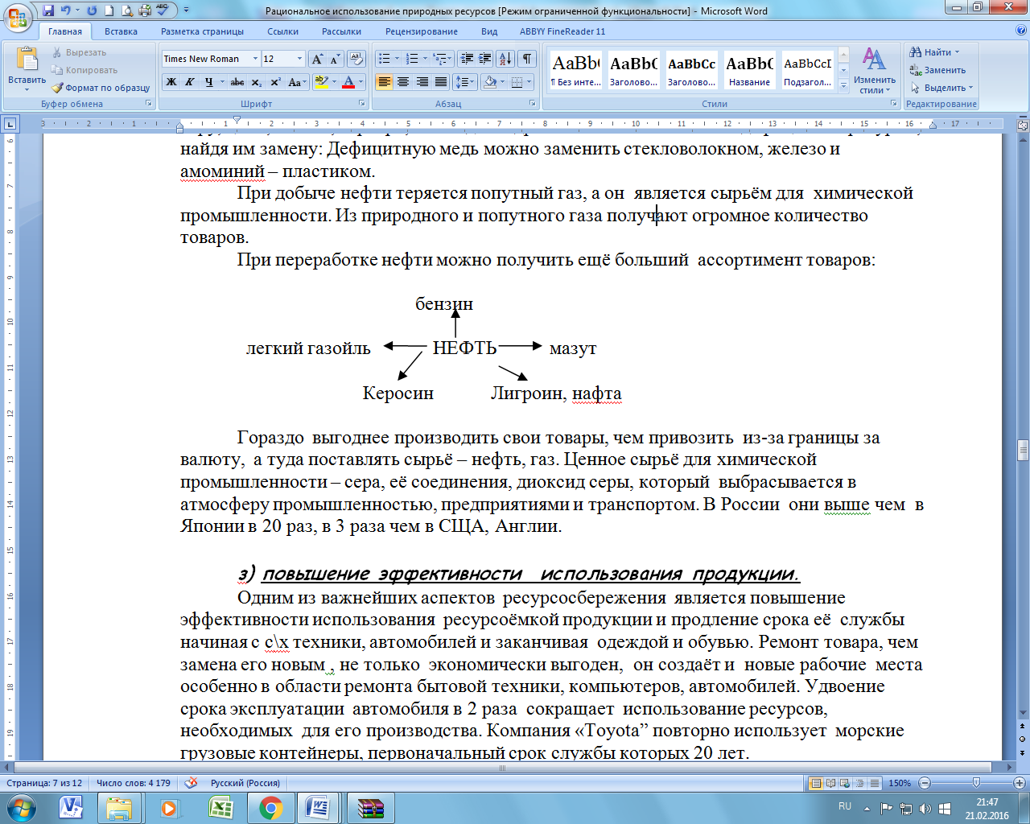The width and height of the screenshot is (1030, 824).
Task: Center-align text with the center alignment icon
Action: (403, 82)
